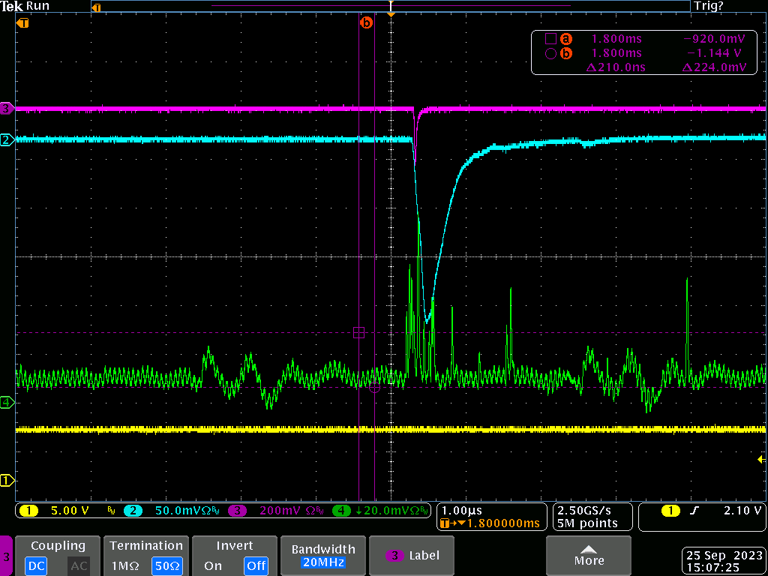
Task: Select 50Ω termination
Action: 166,565
